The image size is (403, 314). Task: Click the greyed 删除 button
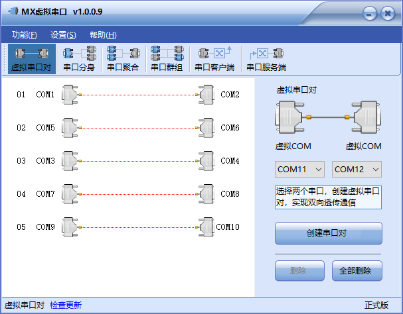pyautogui.click(x=299, y=271)
